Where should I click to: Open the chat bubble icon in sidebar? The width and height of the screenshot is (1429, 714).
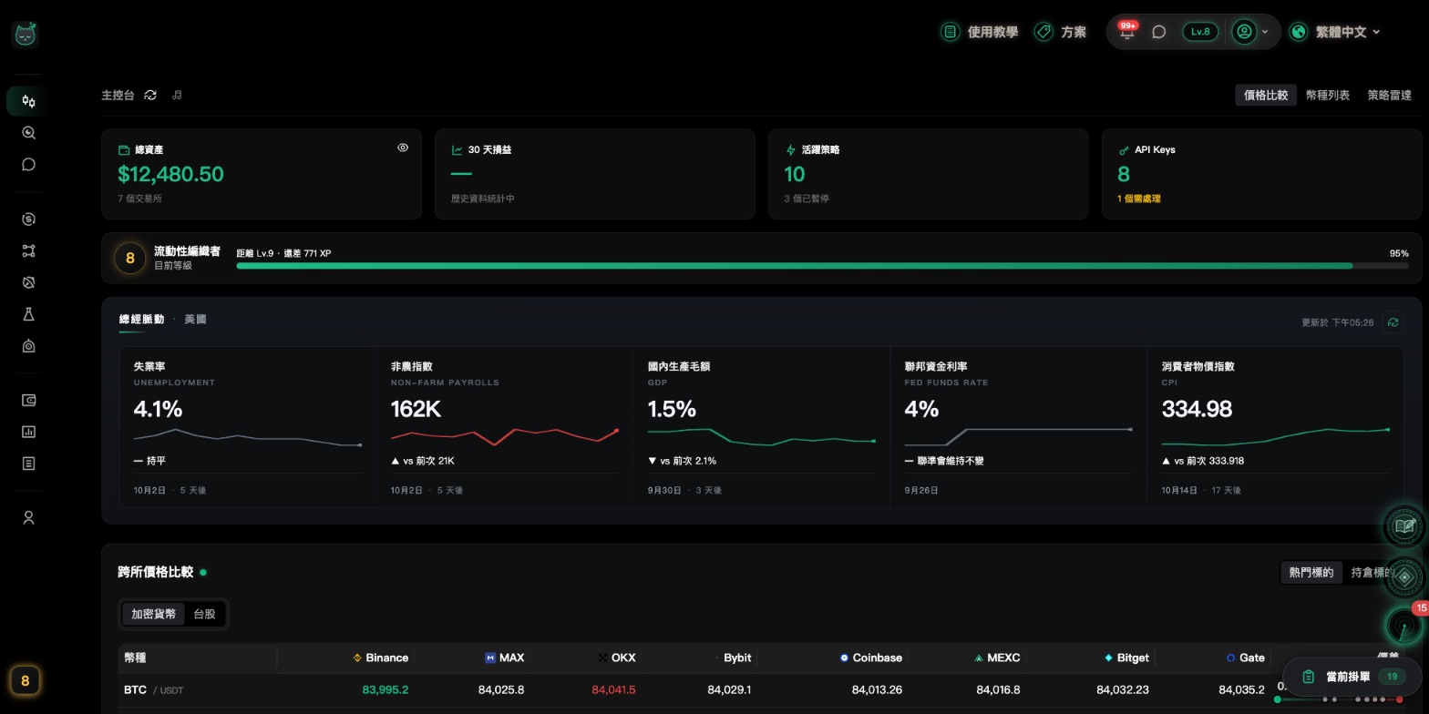coord(28,165)
